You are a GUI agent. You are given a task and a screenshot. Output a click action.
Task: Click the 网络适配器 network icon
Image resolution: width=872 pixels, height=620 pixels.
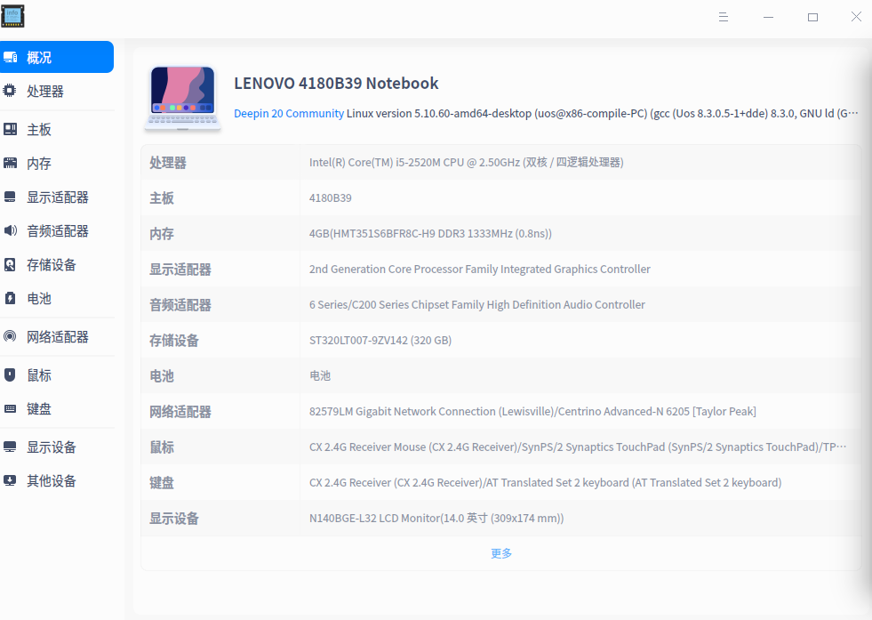(x=10, y=336)
